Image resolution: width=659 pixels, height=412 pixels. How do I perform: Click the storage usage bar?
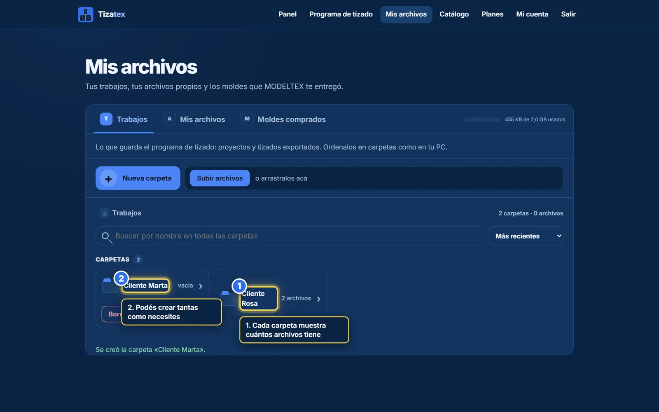pyautogui.click(x=482, y=119)
